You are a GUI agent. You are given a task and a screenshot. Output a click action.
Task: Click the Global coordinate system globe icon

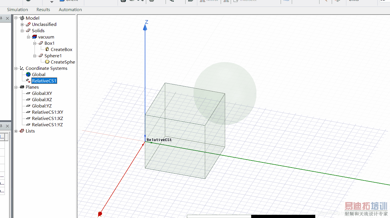[x=28, y=74]
